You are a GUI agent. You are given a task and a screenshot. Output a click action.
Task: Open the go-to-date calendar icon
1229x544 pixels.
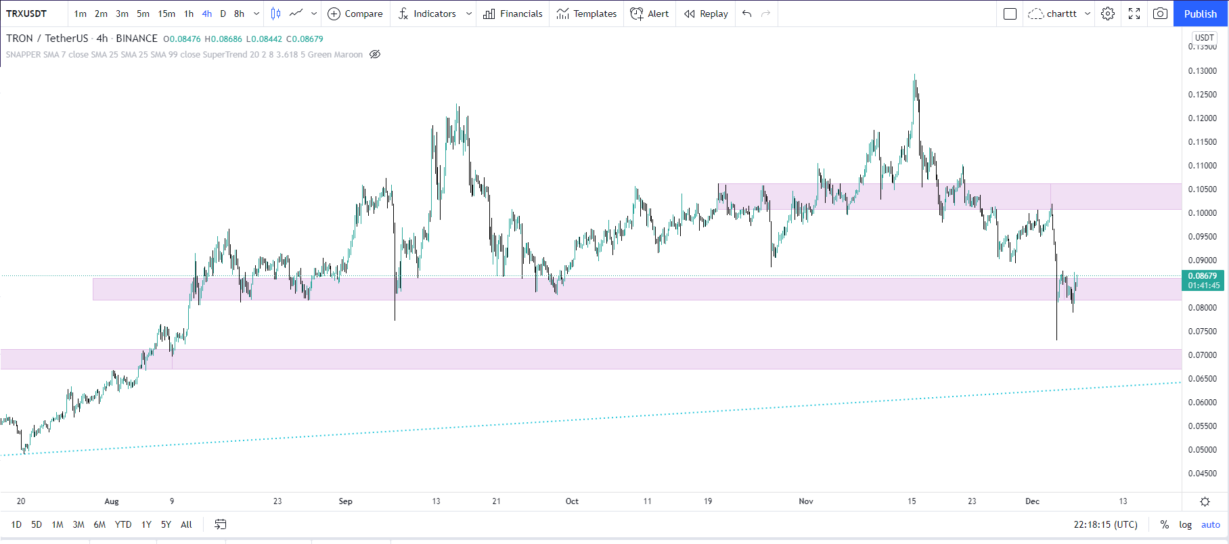pyautogui.click(x=221, y=524)
